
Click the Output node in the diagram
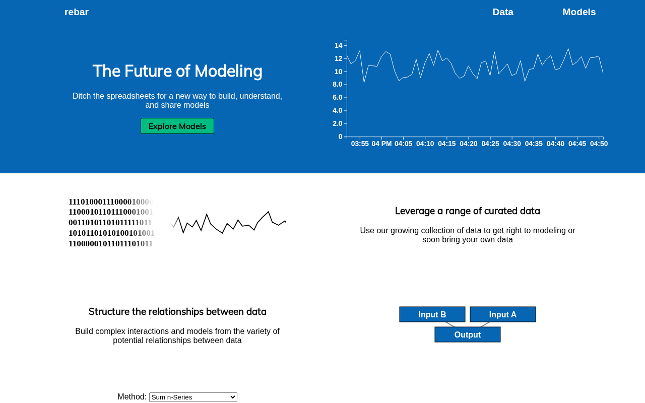click(x=467, y=334)
